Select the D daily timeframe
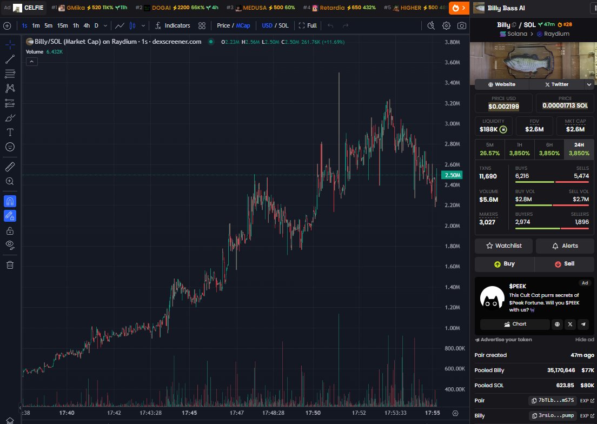 tap(96, 25)
